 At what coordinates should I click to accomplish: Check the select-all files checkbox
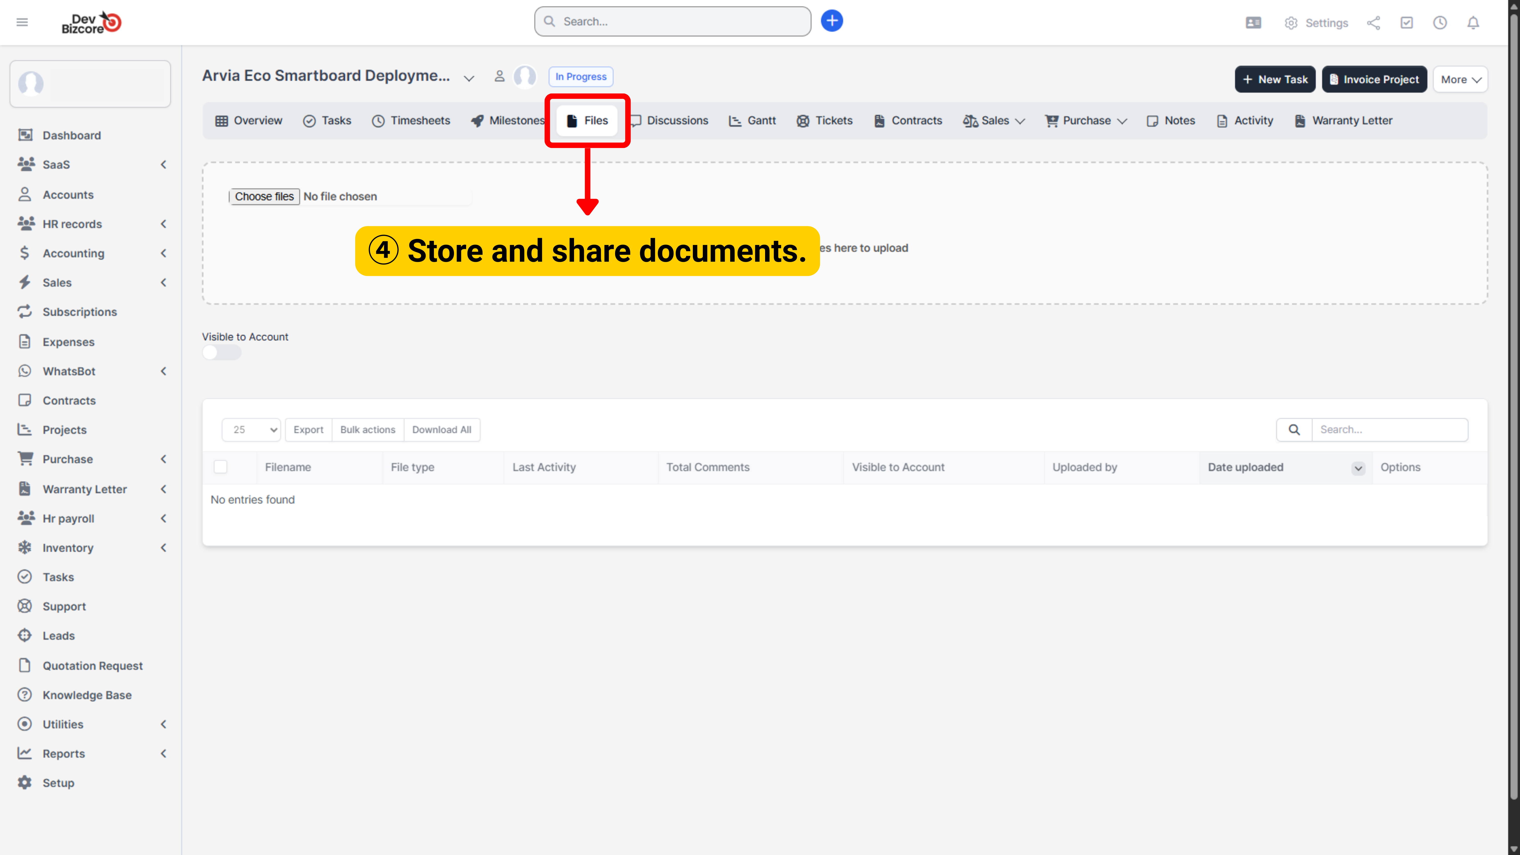[x=221, y=467]
